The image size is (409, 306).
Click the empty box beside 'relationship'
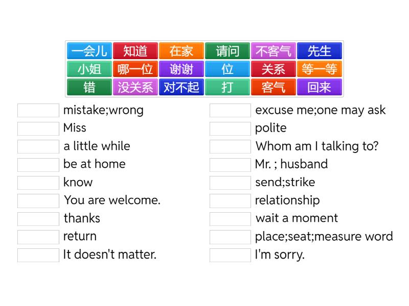(x=230, y=200)
